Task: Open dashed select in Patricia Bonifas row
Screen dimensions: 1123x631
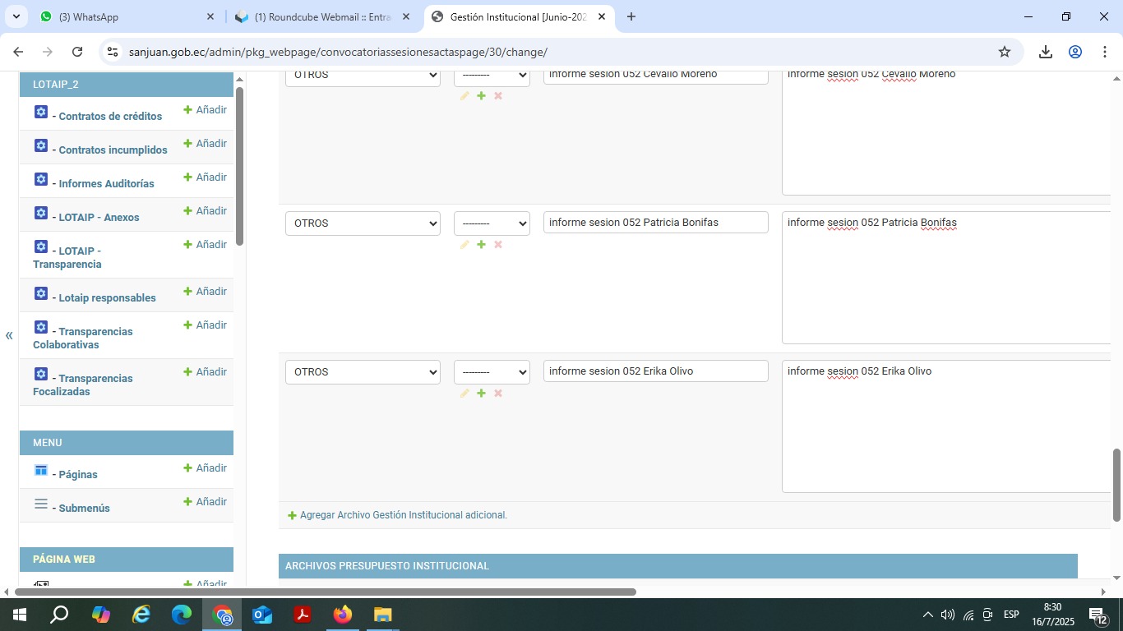Action: coord(492,223)
